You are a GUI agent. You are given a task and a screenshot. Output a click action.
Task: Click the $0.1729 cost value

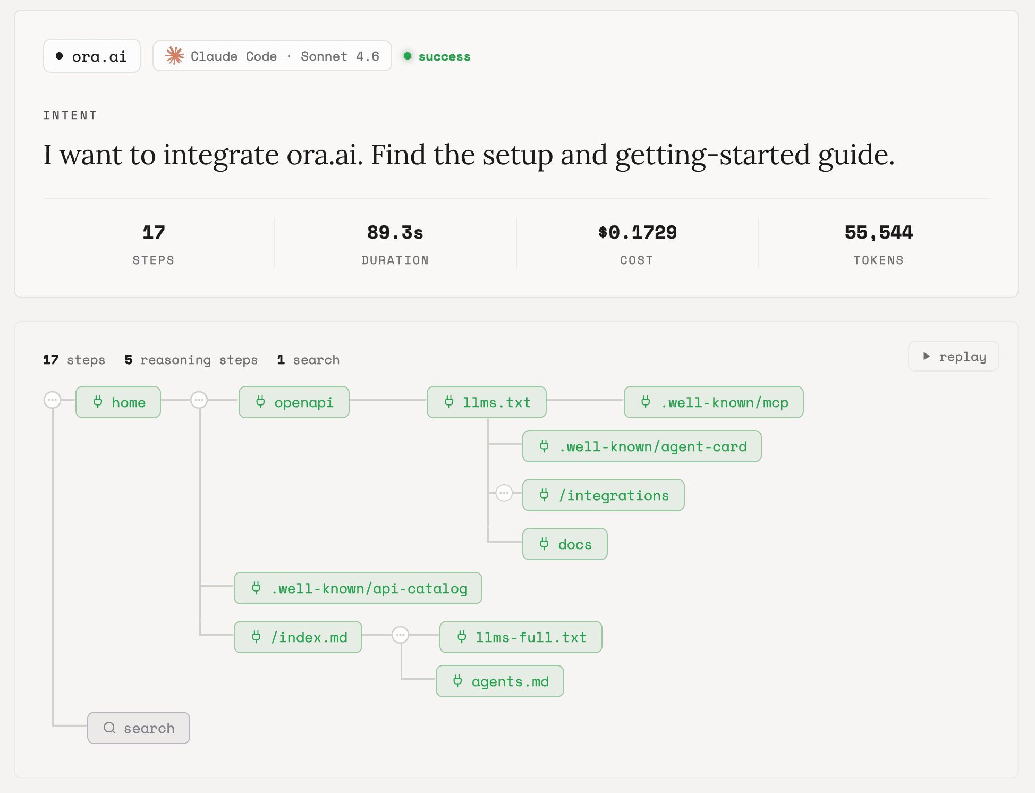point(637,232)
